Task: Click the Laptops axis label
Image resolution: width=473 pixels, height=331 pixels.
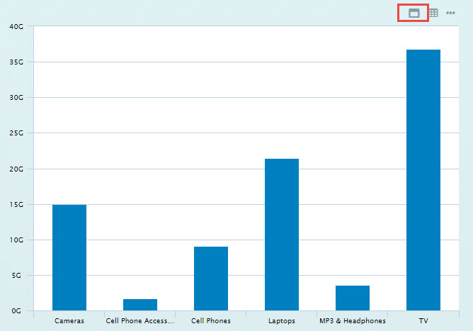Action: 282,321
